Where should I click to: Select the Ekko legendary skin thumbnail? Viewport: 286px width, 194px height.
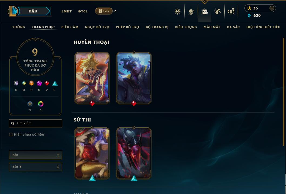coord(134,78)
